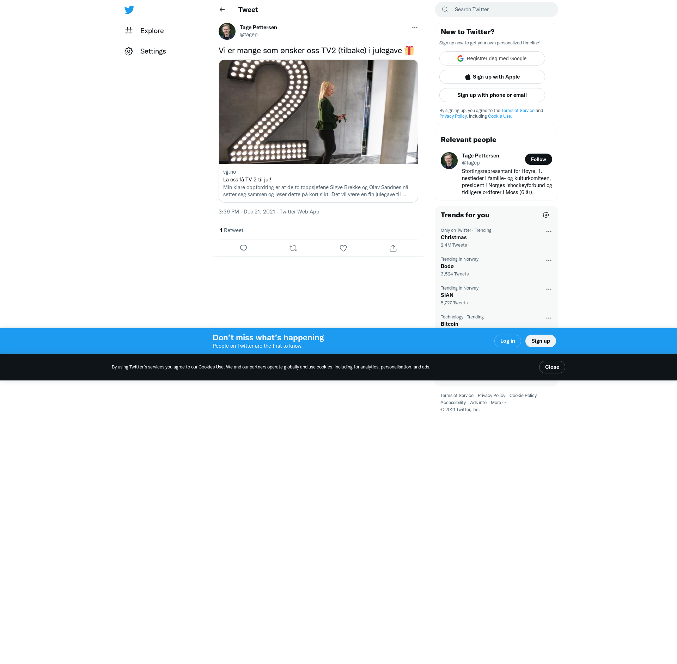Screen dimensions: 677x664
Task: Open Tage Pettersen's avatar in Relevant people
Action: point(449,161)
